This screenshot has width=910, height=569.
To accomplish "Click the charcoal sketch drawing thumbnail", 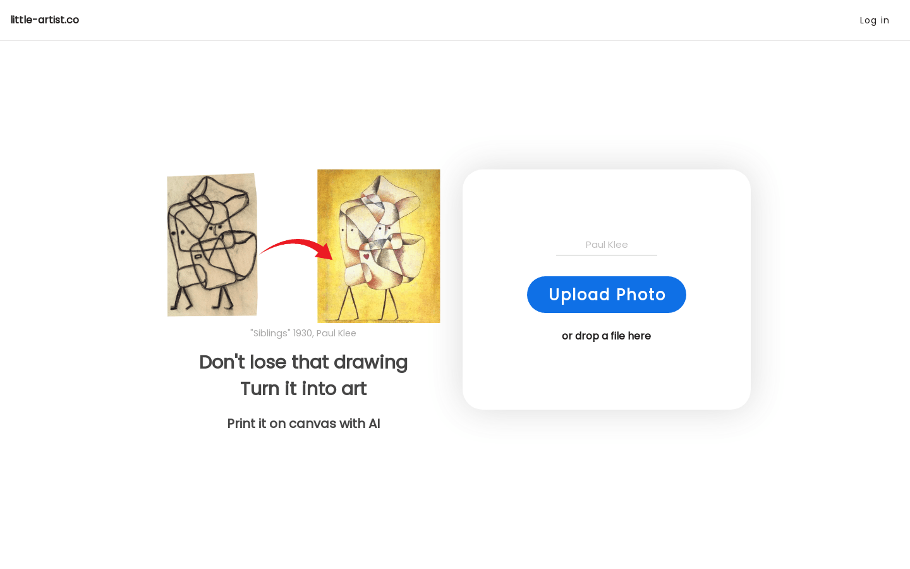I will click(212, 245).
